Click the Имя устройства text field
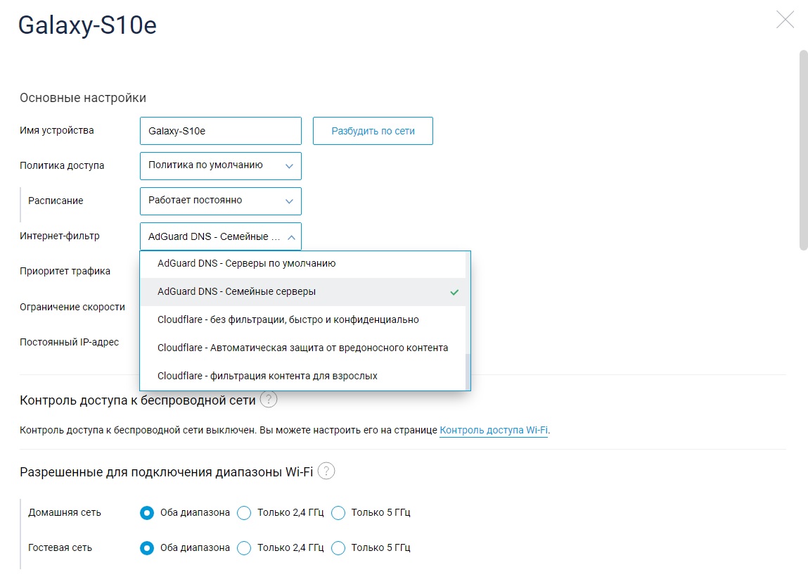This screenshot has width=808, height=577. [x=220, y=131]
